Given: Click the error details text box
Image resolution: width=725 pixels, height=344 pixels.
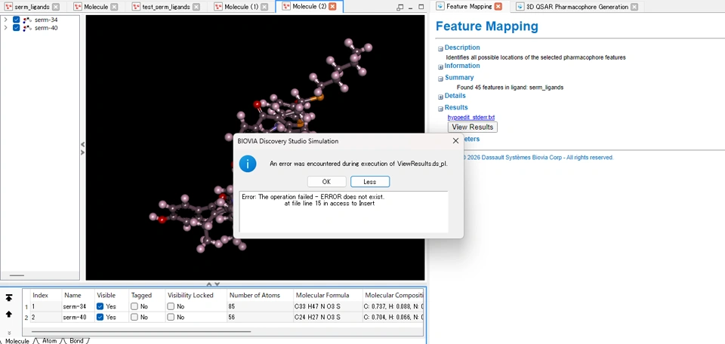Looking at the screenshot, I should tap(344, 211).
